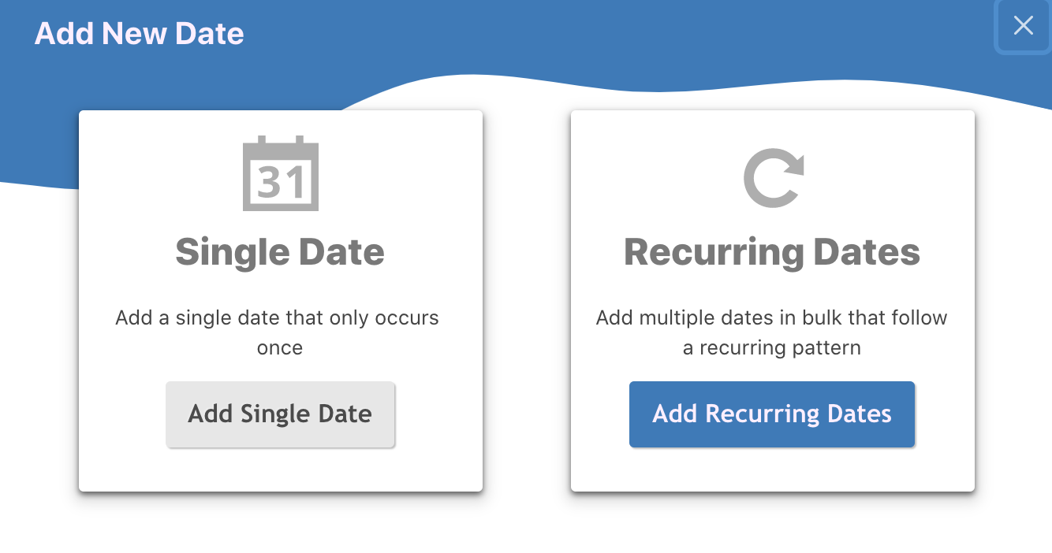Image resolution: width=1052 pixels, height=553 pixels.
Task: Select the gray Add Single Date button
Action: tap(280, 414)
